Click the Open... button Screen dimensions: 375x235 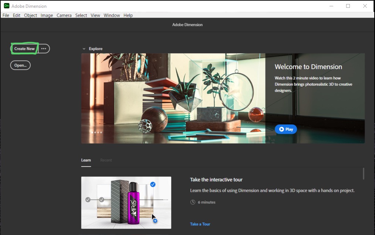click(x=20, y=65)
